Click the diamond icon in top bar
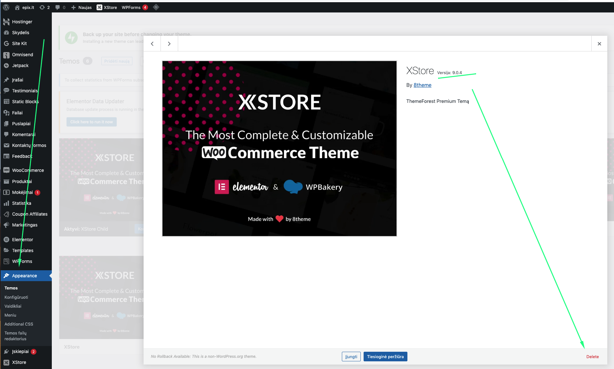This screenshot has width=614, height=369. (x=156, y=7)
